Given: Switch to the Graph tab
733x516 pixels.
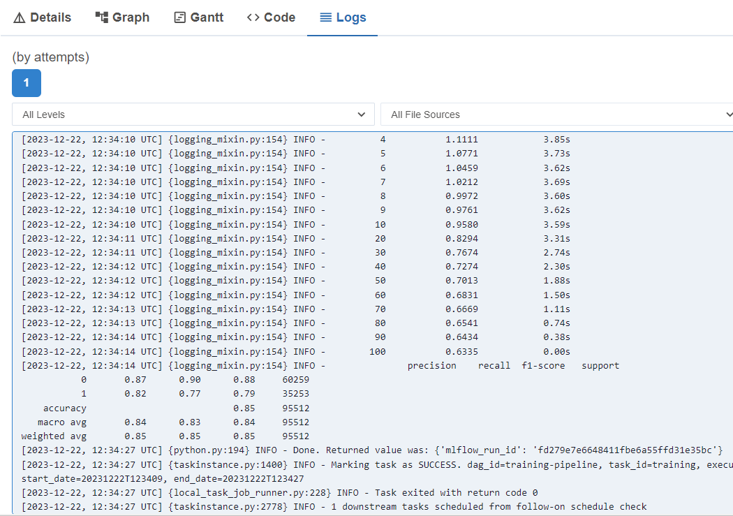Looking at the screenshot, I should (x=122, y=17).
